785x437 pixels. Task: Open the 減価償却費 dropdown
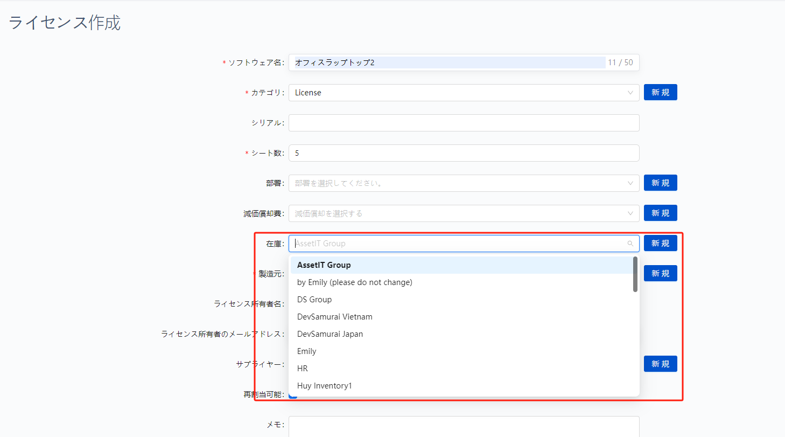click(463, 213)
